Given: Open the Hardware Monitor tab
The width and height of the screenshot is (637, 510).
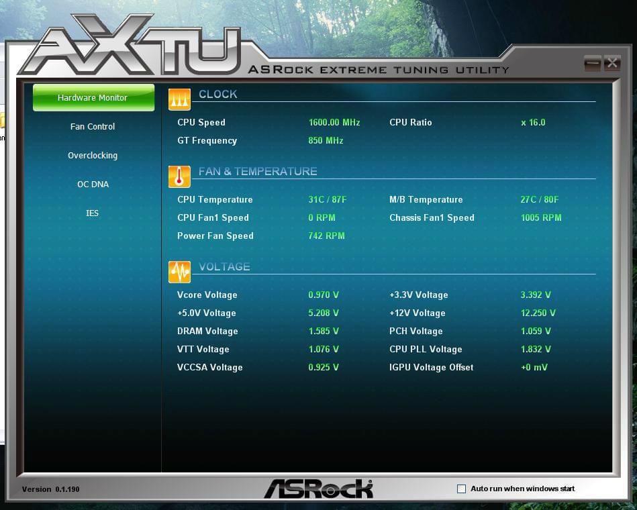Looking at the screenshot, I should [x=93, y=97].
